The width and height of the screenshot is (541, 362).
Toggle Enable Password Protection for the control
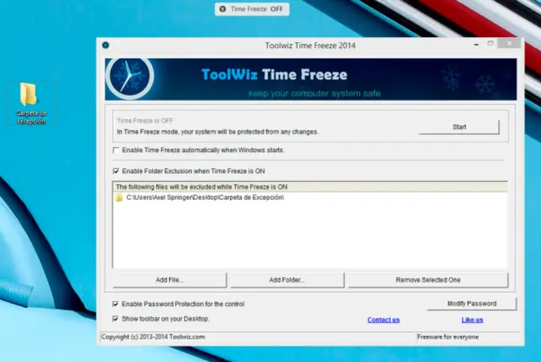[x=116, y=304]
